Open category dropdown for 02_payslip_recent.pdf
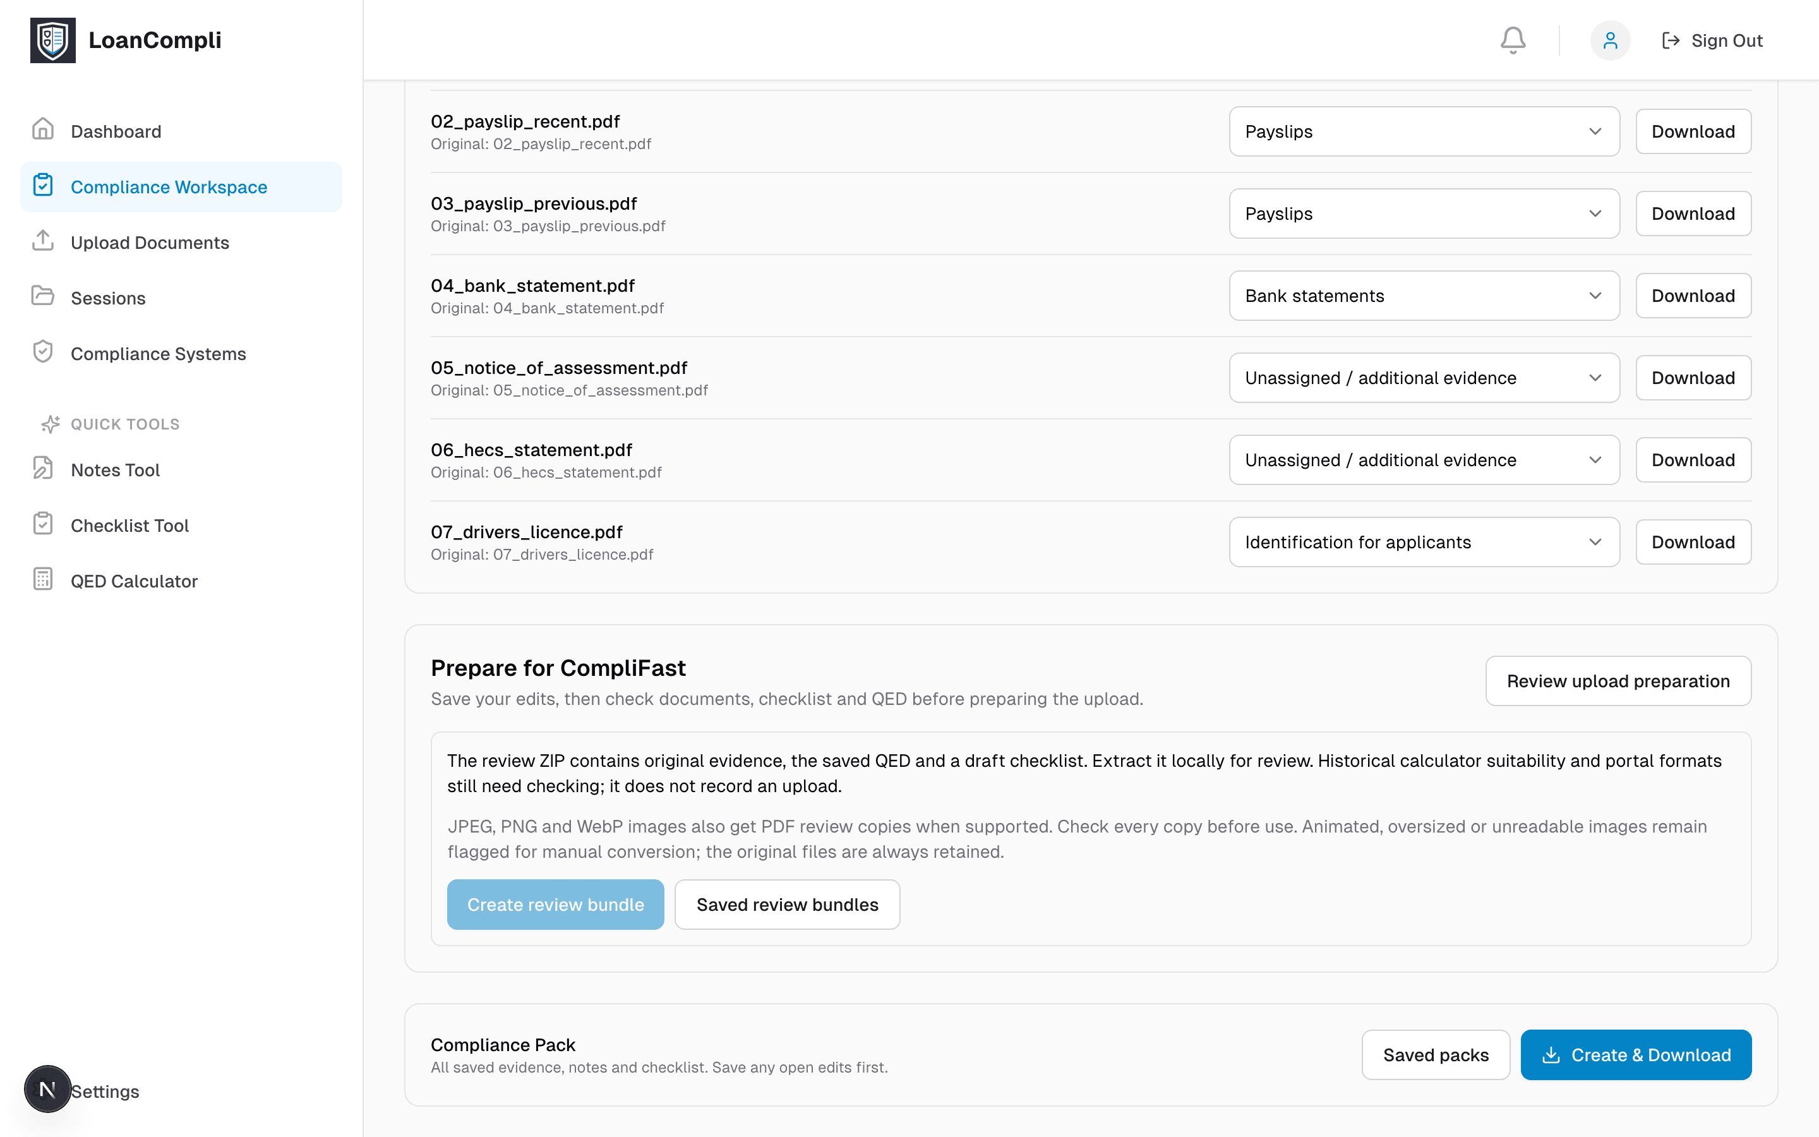1819x1137 pixels. tap(1424, 131)
